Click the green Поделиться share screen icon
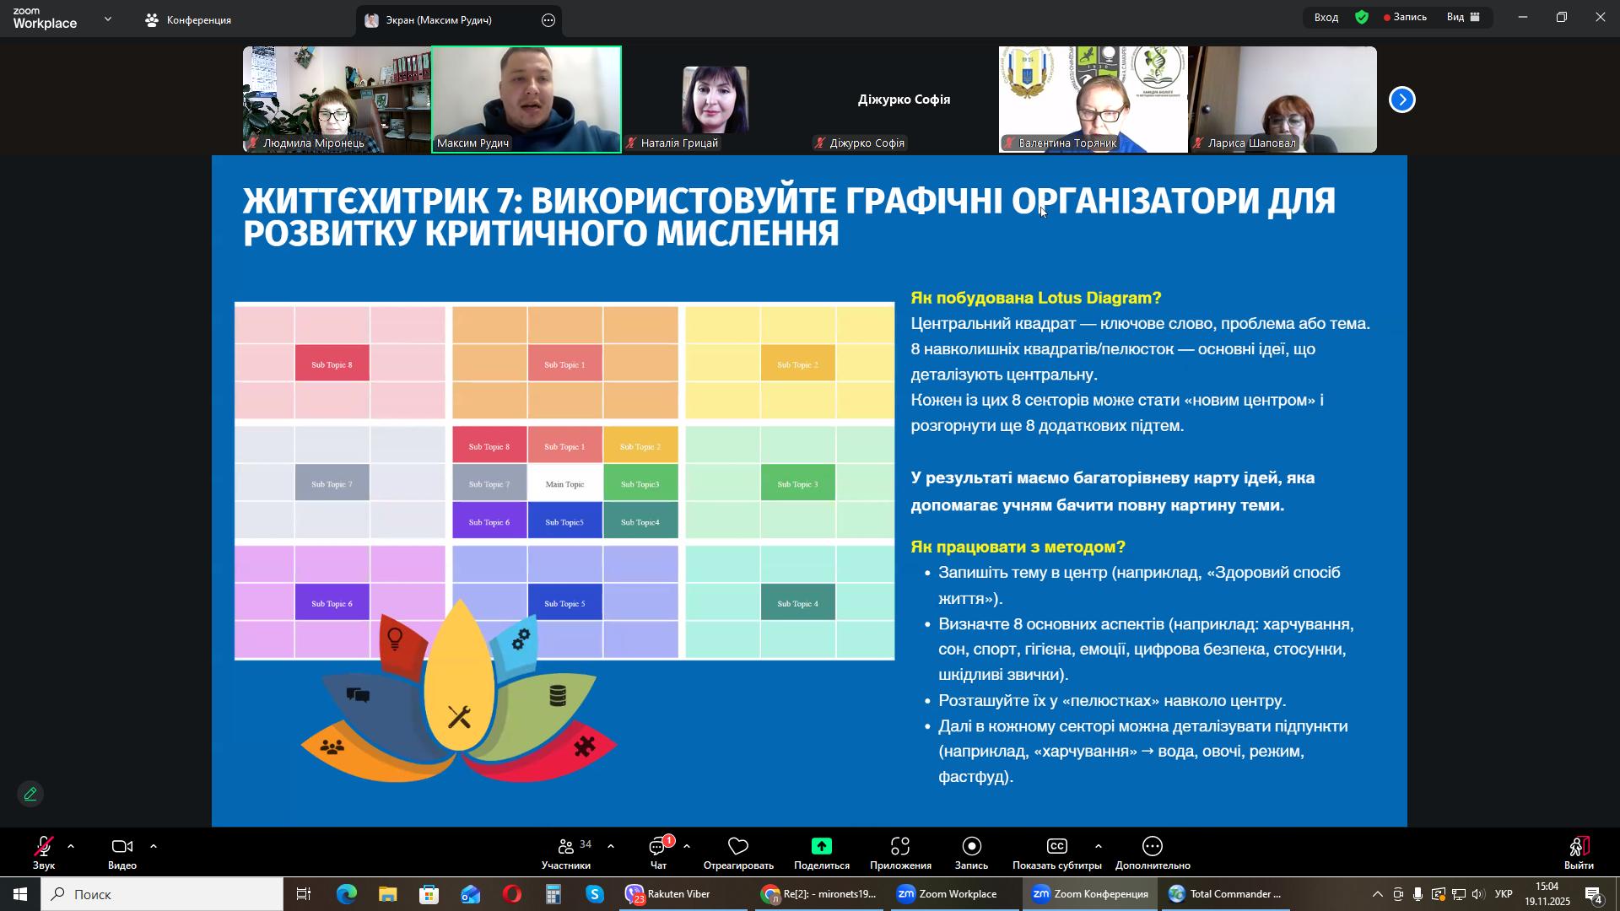 (x=821, y=847)
